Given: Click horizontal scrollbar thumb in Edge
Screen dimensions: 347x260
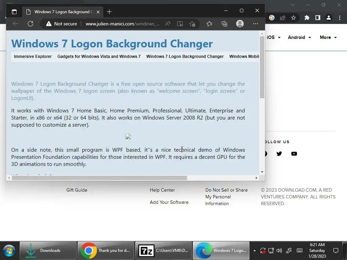Looking at the screenshot, I should tap(99, 178).
